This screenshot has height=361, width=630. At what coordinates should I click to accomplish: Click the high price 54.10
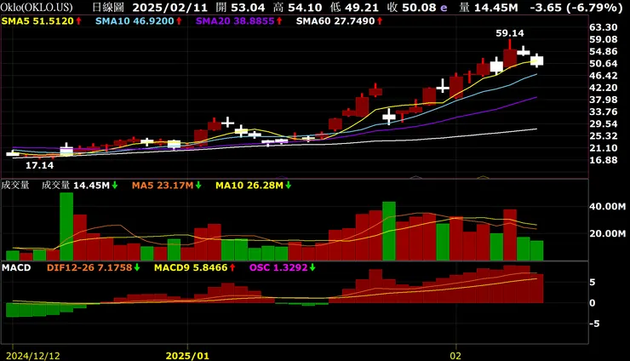[x=306, y=7]
